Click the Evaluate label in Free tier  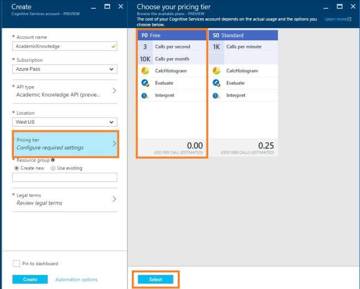click(164, 83)
